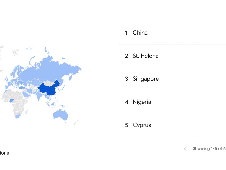Click the "Showing 1-5 of 6" pagination text

click(209, 149)
